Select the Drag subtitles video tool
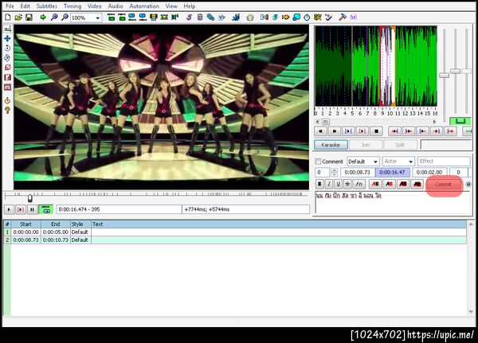The height and width of the screenshot is (343, 478). tap(7, 38)
